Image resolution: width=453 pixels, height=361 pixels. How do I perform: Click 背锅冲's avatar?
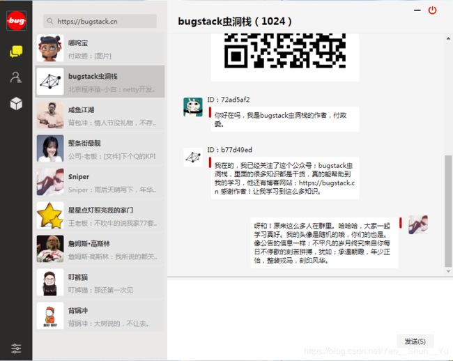point(50,316)
